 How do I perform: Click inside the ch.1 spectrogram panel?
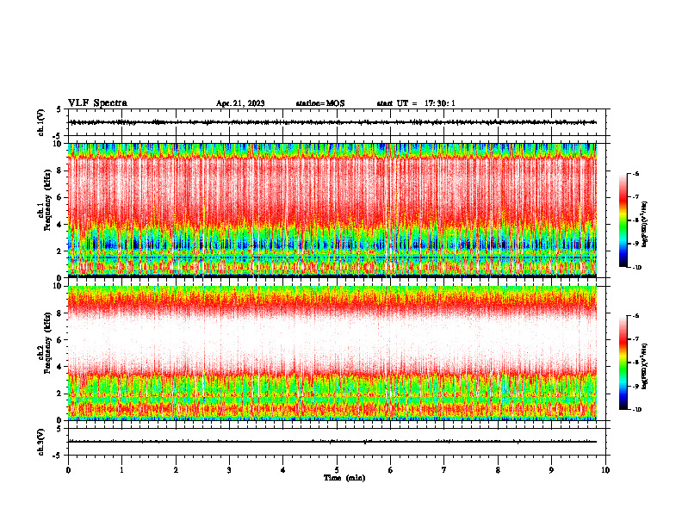pyautogui.click(x=332, y=210)
